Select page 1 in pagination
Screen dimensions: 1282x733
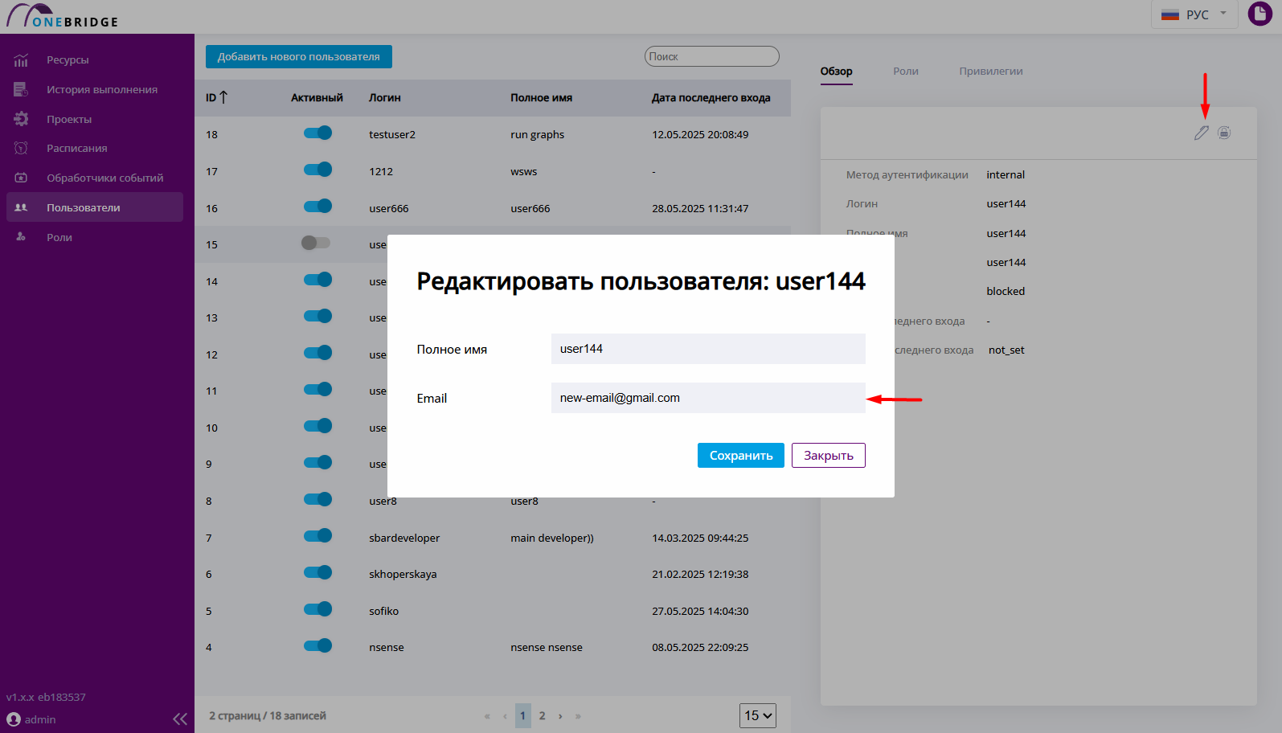523,716
